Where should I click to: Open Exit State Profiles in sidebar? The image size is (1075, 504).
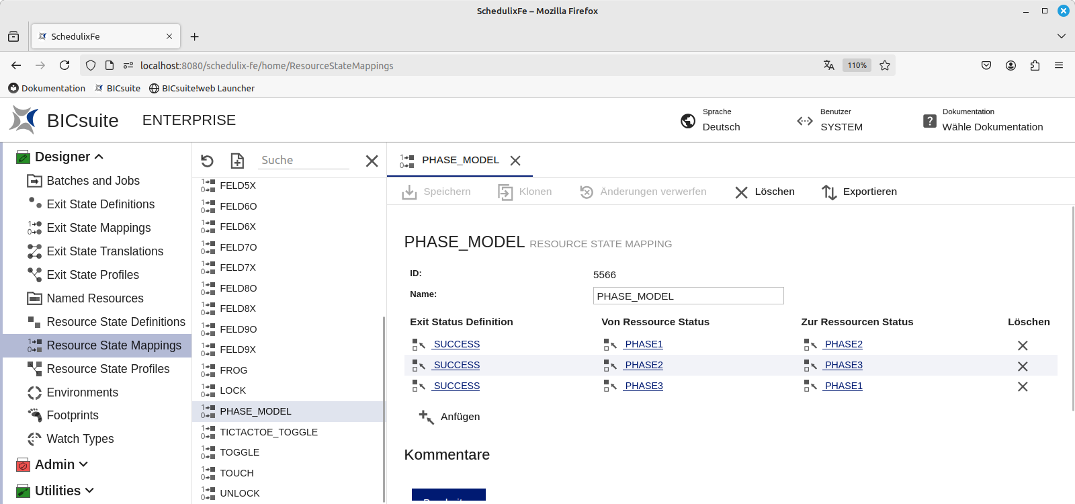(93, 275)
